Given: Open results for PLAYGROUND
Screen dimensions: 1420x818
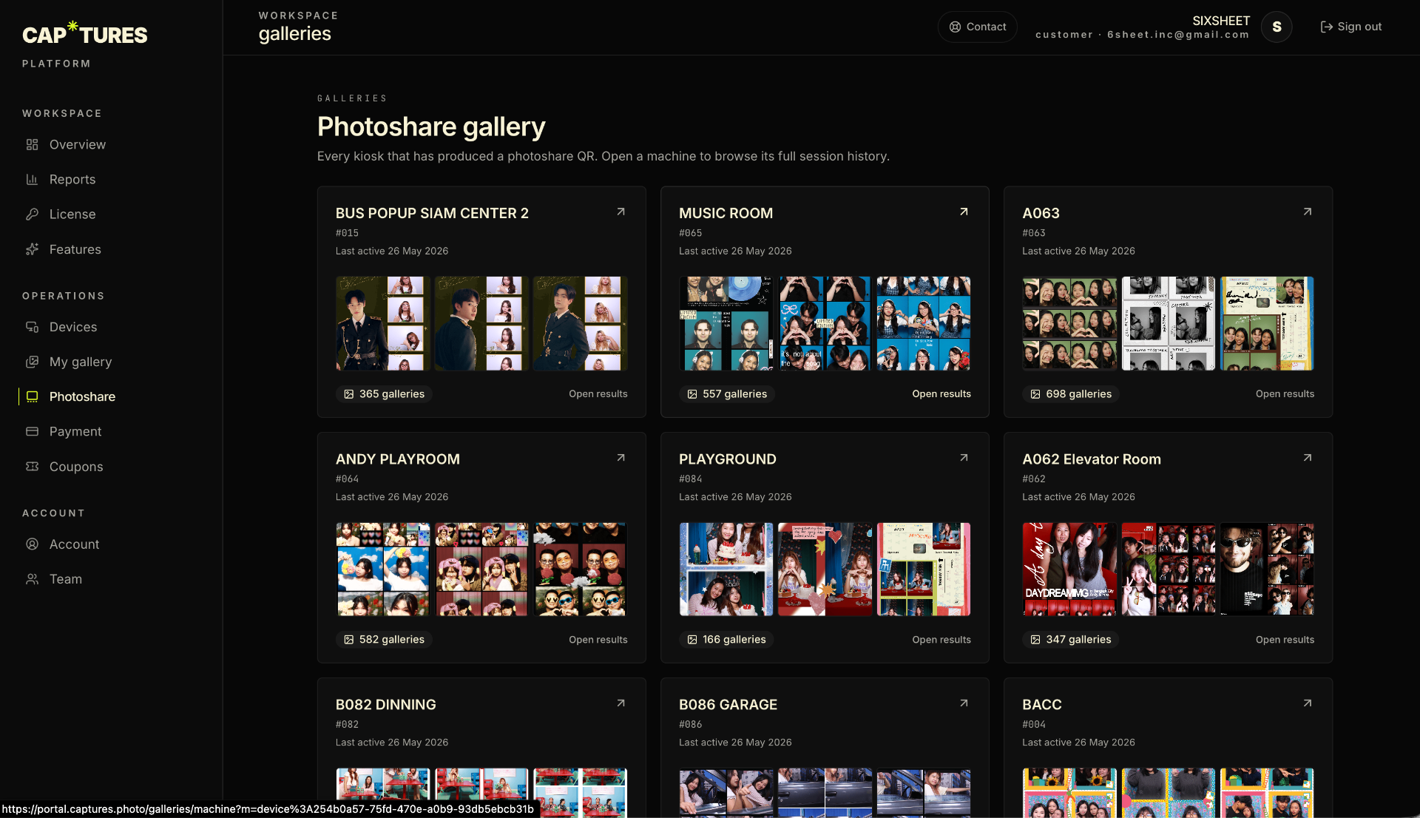Looking at the screenshot, I should coord(941,640).
